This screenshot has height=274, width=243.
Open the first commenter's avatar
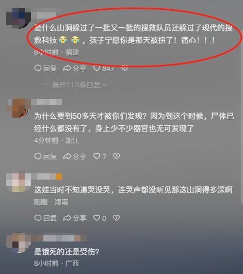click(19, 18)
